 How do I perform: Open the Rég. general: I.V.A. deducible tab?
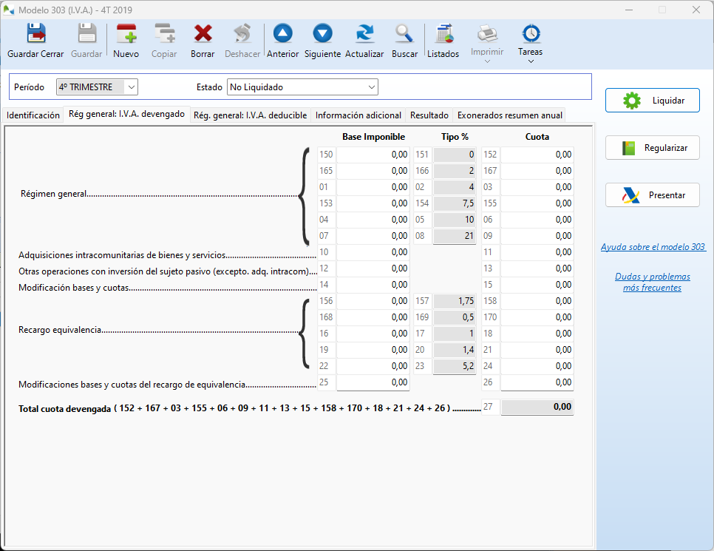point(250,115)
